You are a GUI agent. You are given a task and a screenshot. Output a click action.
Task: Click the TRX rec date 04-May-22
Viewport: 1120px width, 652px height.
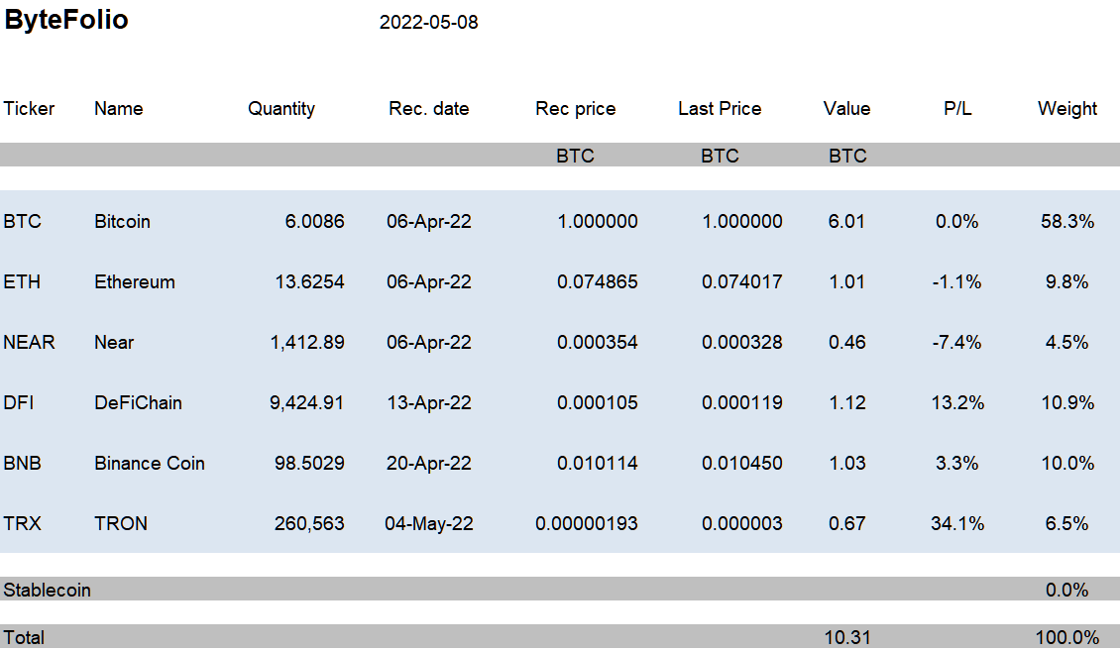[x=429, y=523]
